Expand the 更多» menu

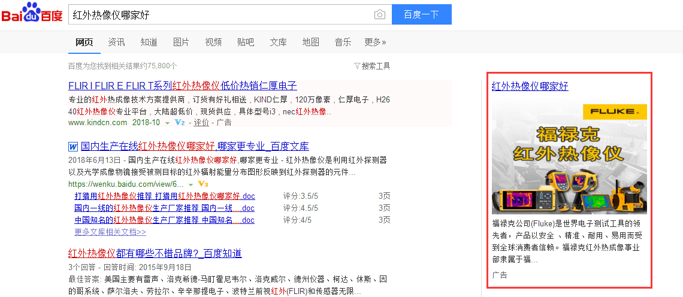point(375,43)
